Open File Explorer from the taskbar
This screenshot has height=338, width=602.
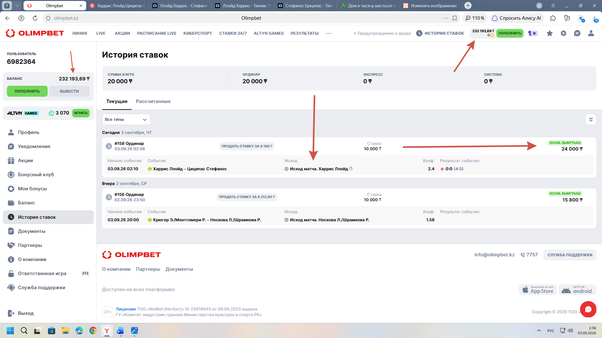pos(65,330)
